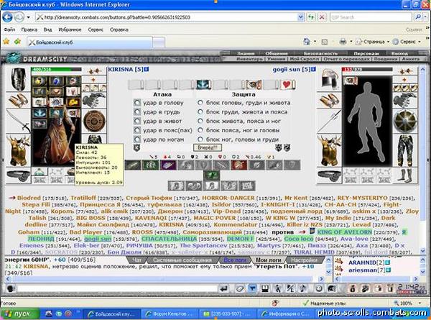This screenshot has height=320, width=431.
Task: Open the 'Страница' toolbar dropdown
Action: (374, 42)
